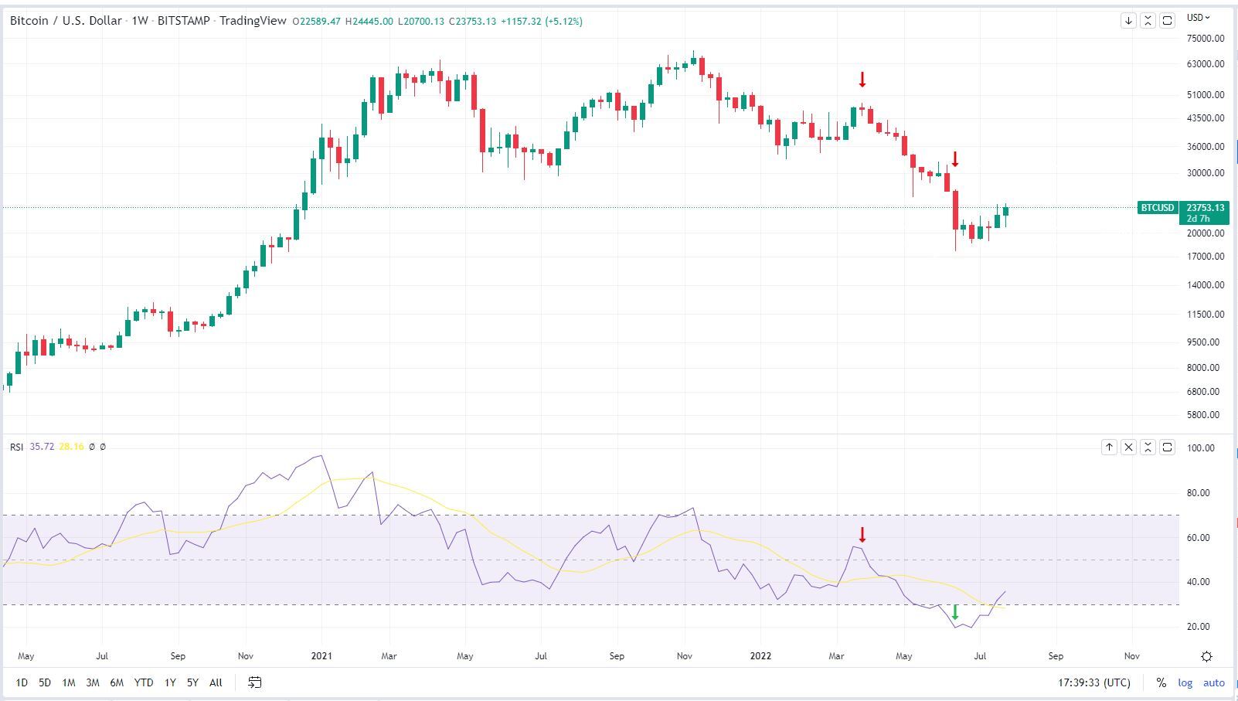The height and width of the screenshot is (701, 1238).
Task: Click the BTCUSD current price label
Action: (1158, 208)
